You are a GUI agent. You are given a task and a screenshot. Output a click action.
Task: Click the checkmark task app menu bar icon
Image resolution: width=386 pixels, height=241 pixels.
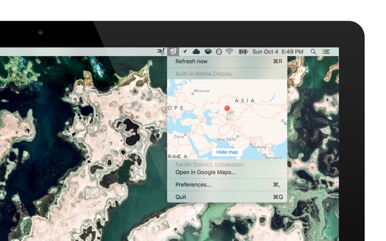pos(161,52)
